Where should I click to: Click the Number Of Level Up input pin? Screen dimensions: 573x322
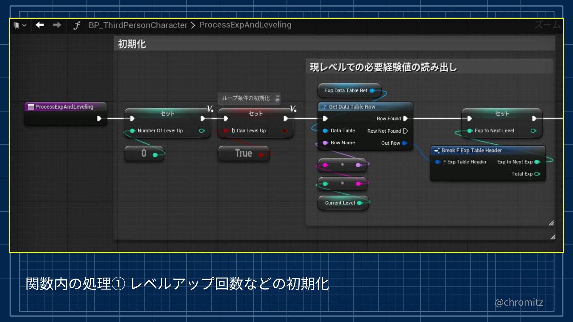(132, 131)
